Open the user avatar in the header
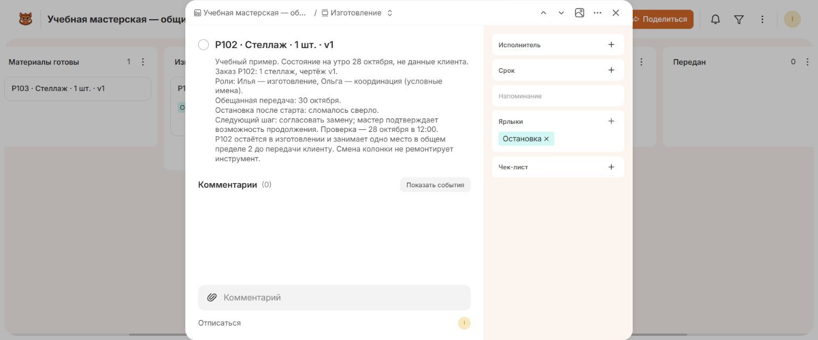This screenshot has width=818, height=340. (792, 19)
